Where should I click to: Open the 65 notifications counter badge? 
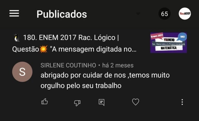tap(165, 13)
